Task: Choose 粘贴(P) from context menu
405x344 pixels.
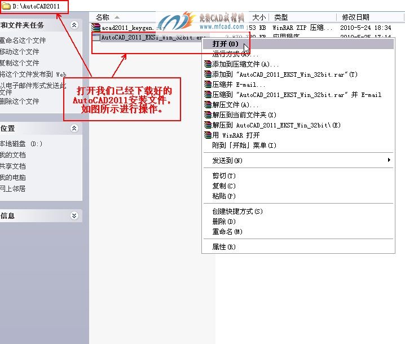Action: click(x=298, y=196)
